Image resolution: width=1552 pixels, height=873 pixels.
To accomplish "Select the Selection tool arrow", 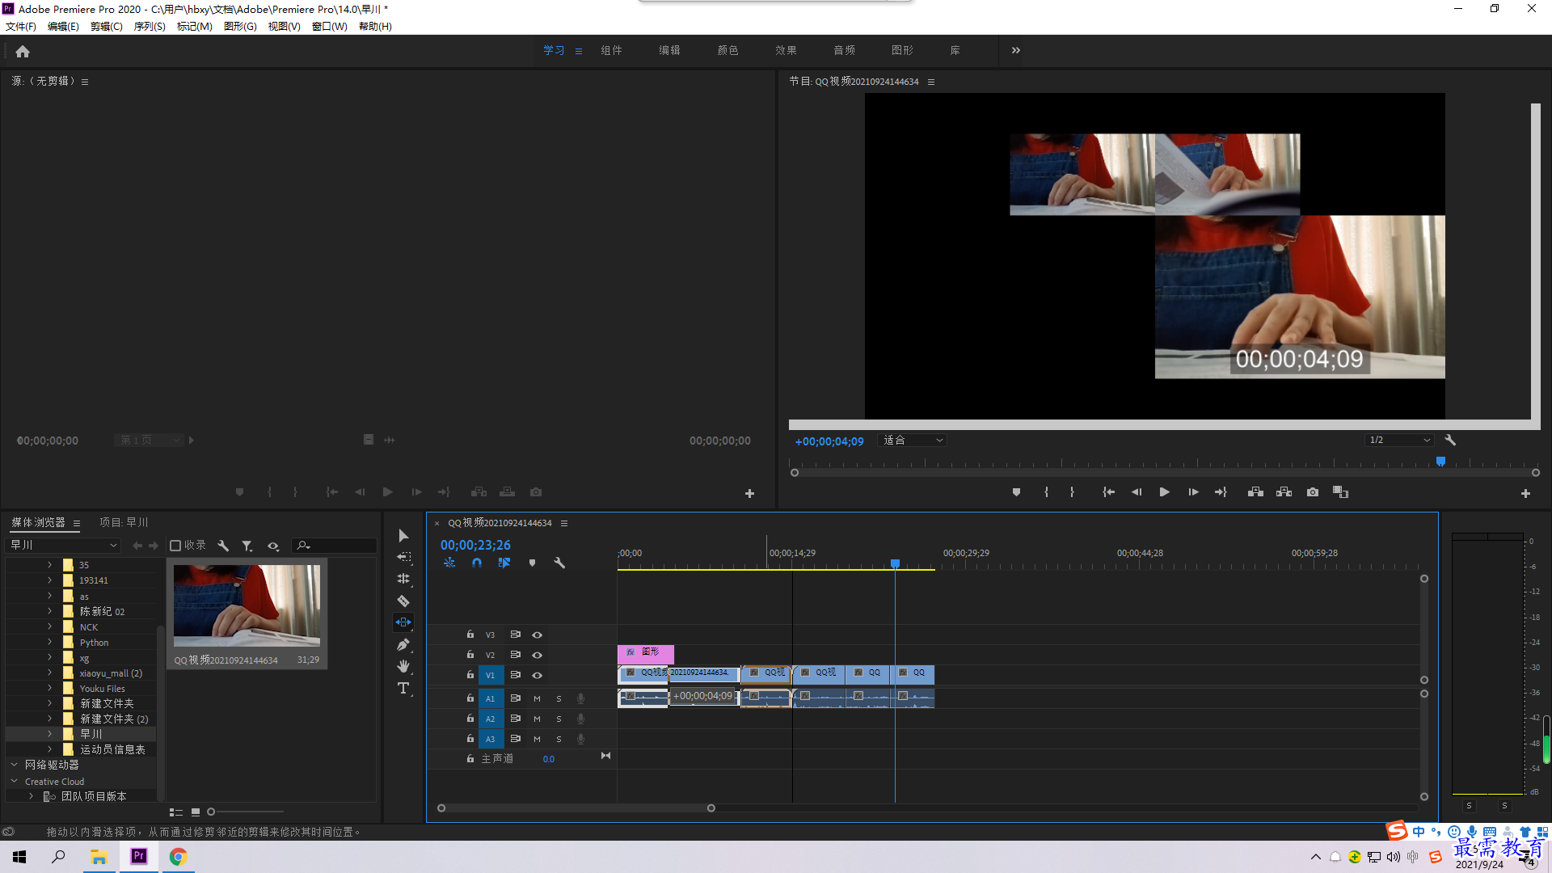I will coord(403,536).
